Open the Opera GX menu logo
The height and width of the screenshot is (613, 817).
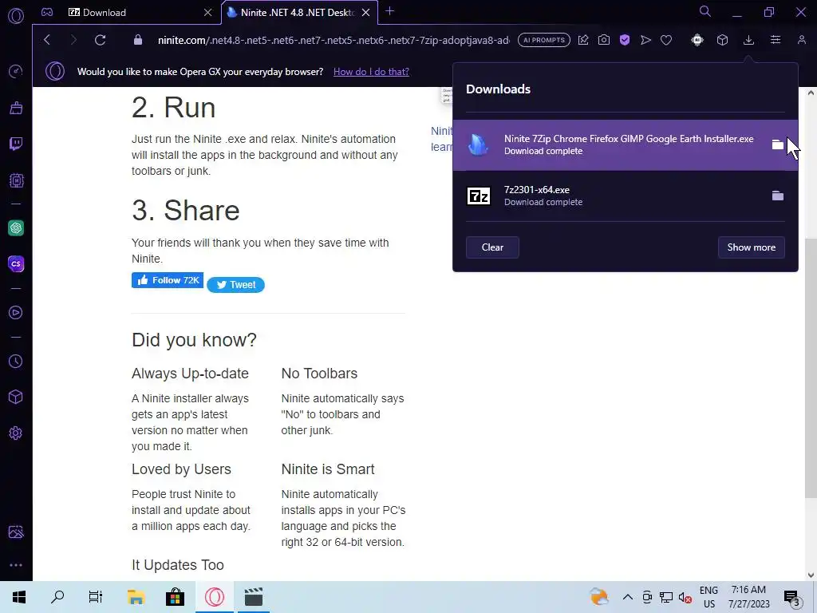(16, 16)
